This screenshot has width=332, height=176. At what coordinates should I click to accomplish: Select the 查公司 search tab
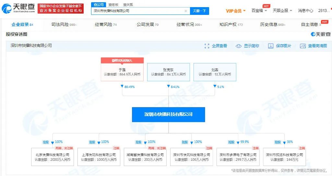click(x=99, y=5)
